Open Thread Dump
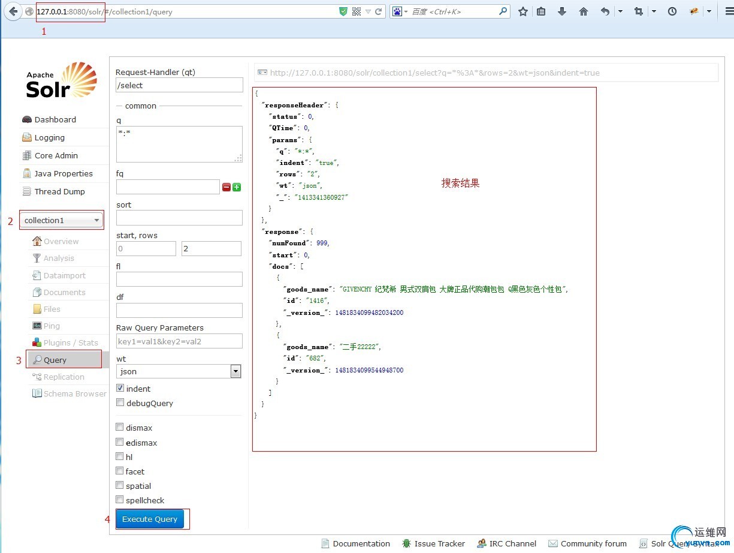 click(x=59, y=191)
